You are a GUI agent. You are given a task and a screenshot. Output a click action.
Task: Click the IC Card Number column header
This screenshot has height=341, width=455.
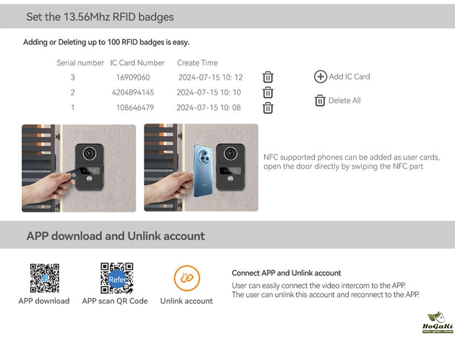138,62
